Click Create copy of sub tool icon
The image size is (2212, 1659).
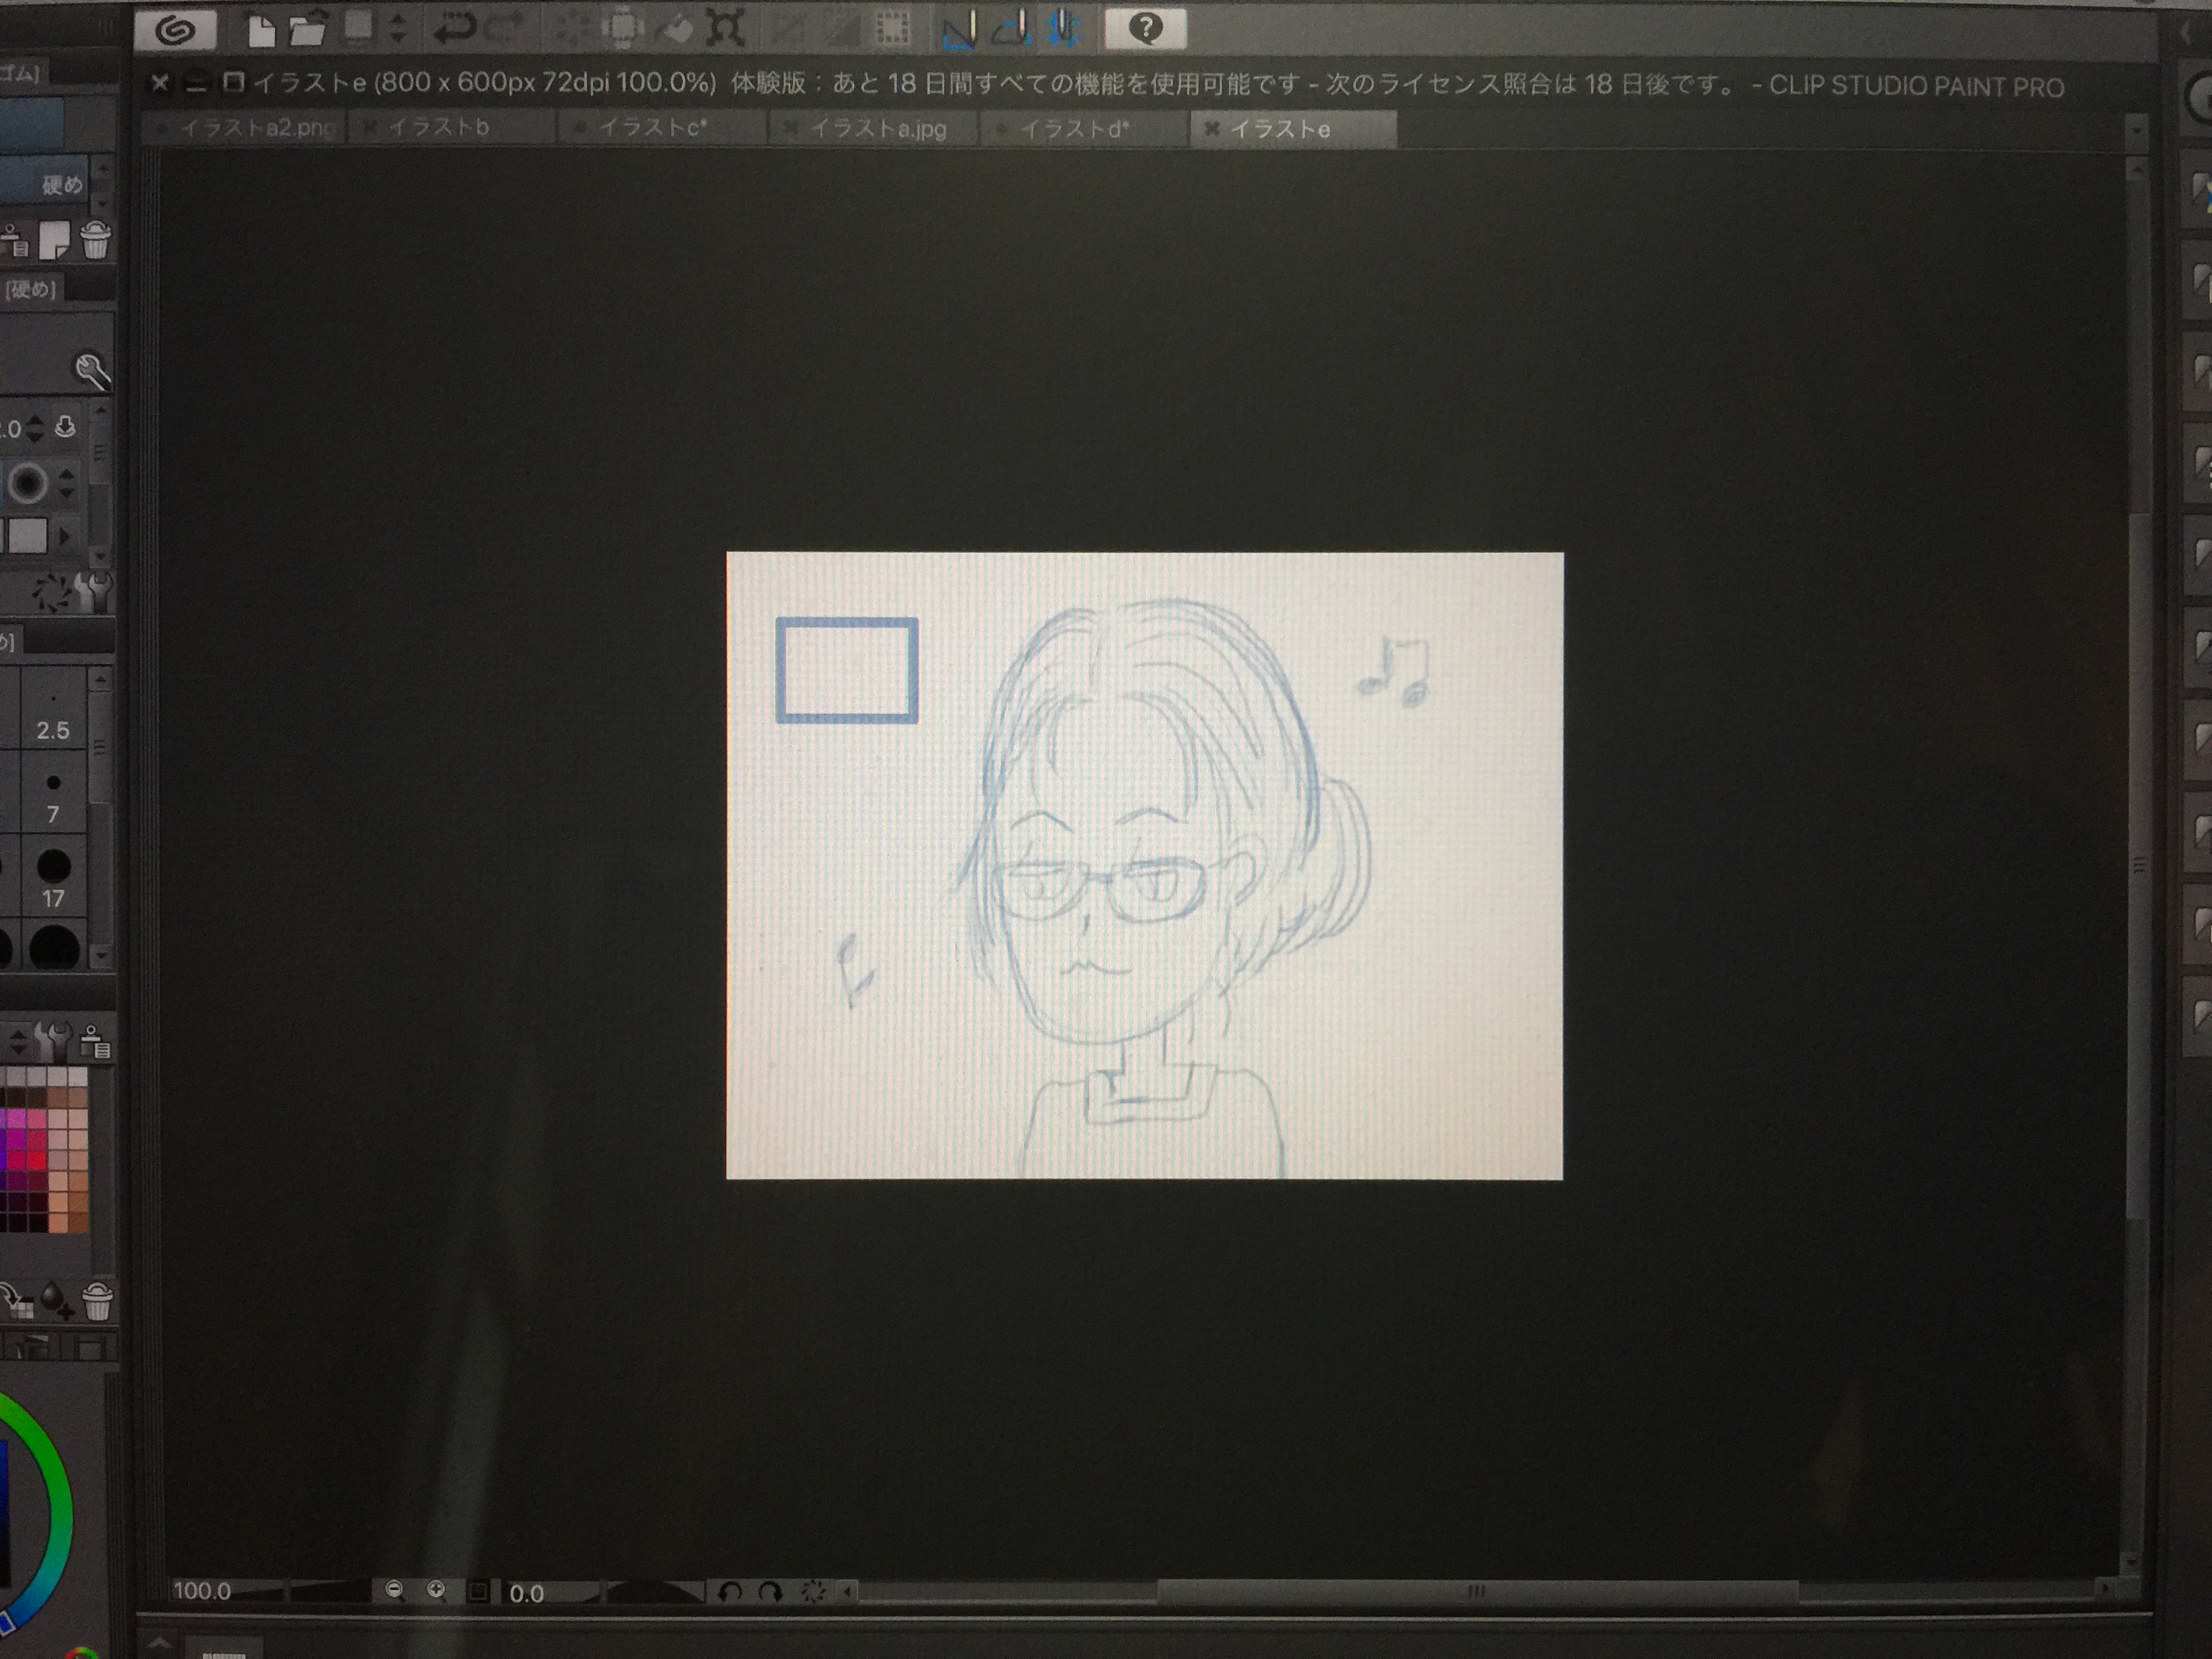click(x=54, y=240)
